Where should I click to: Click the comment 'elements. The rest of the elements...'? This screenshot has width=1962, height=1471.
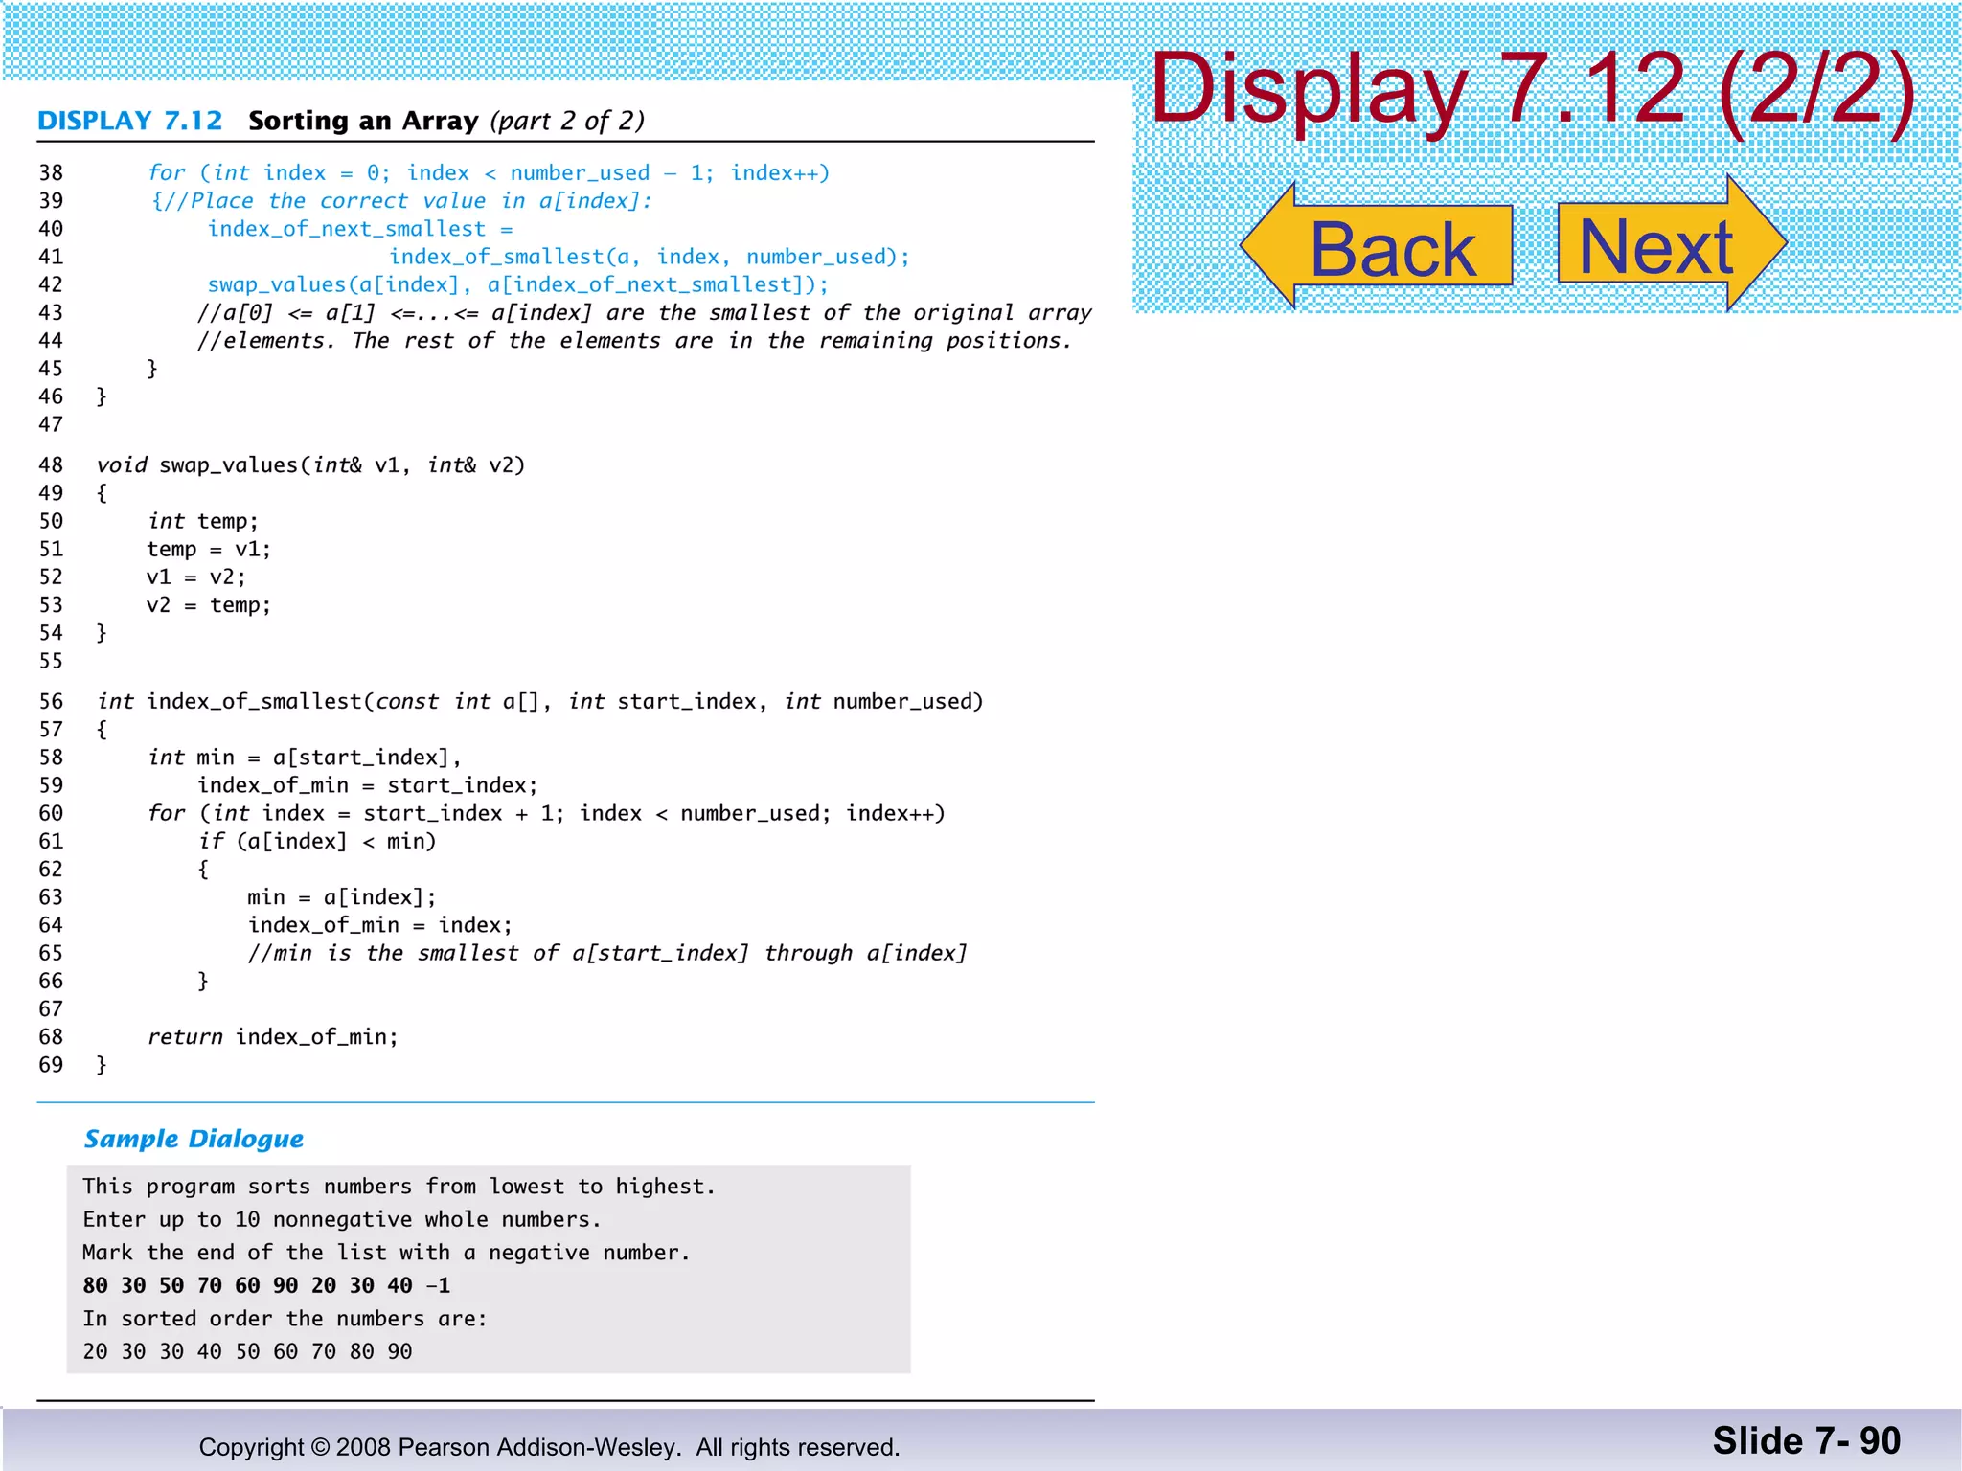pos(634,341)
